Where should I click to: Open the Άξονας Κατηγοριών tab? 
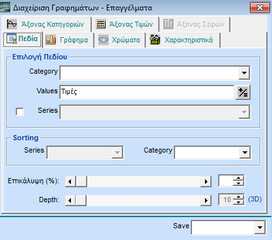(47, 24)
